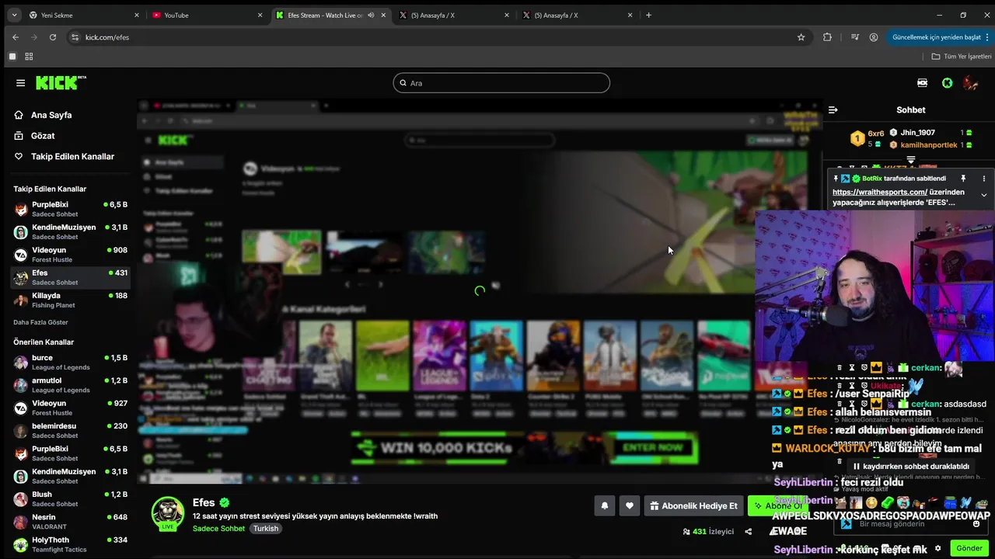Enable stream notifications bell
The height and width of the screenshot is (559, 995).
(605, 506)
